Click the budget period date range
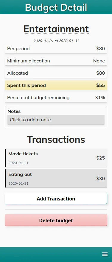Image resolution: width=112 pixels, height=262 pixels. pyautogui.click(x=56, y=41)
